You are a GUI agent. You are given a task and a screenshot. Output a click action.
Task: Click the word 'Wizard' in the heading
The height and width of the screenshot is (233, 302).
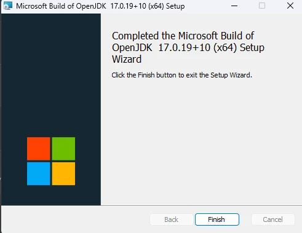pyautogui.click(x=127, y=59)
